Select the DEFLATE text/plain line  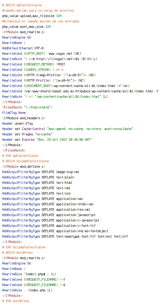38,178
